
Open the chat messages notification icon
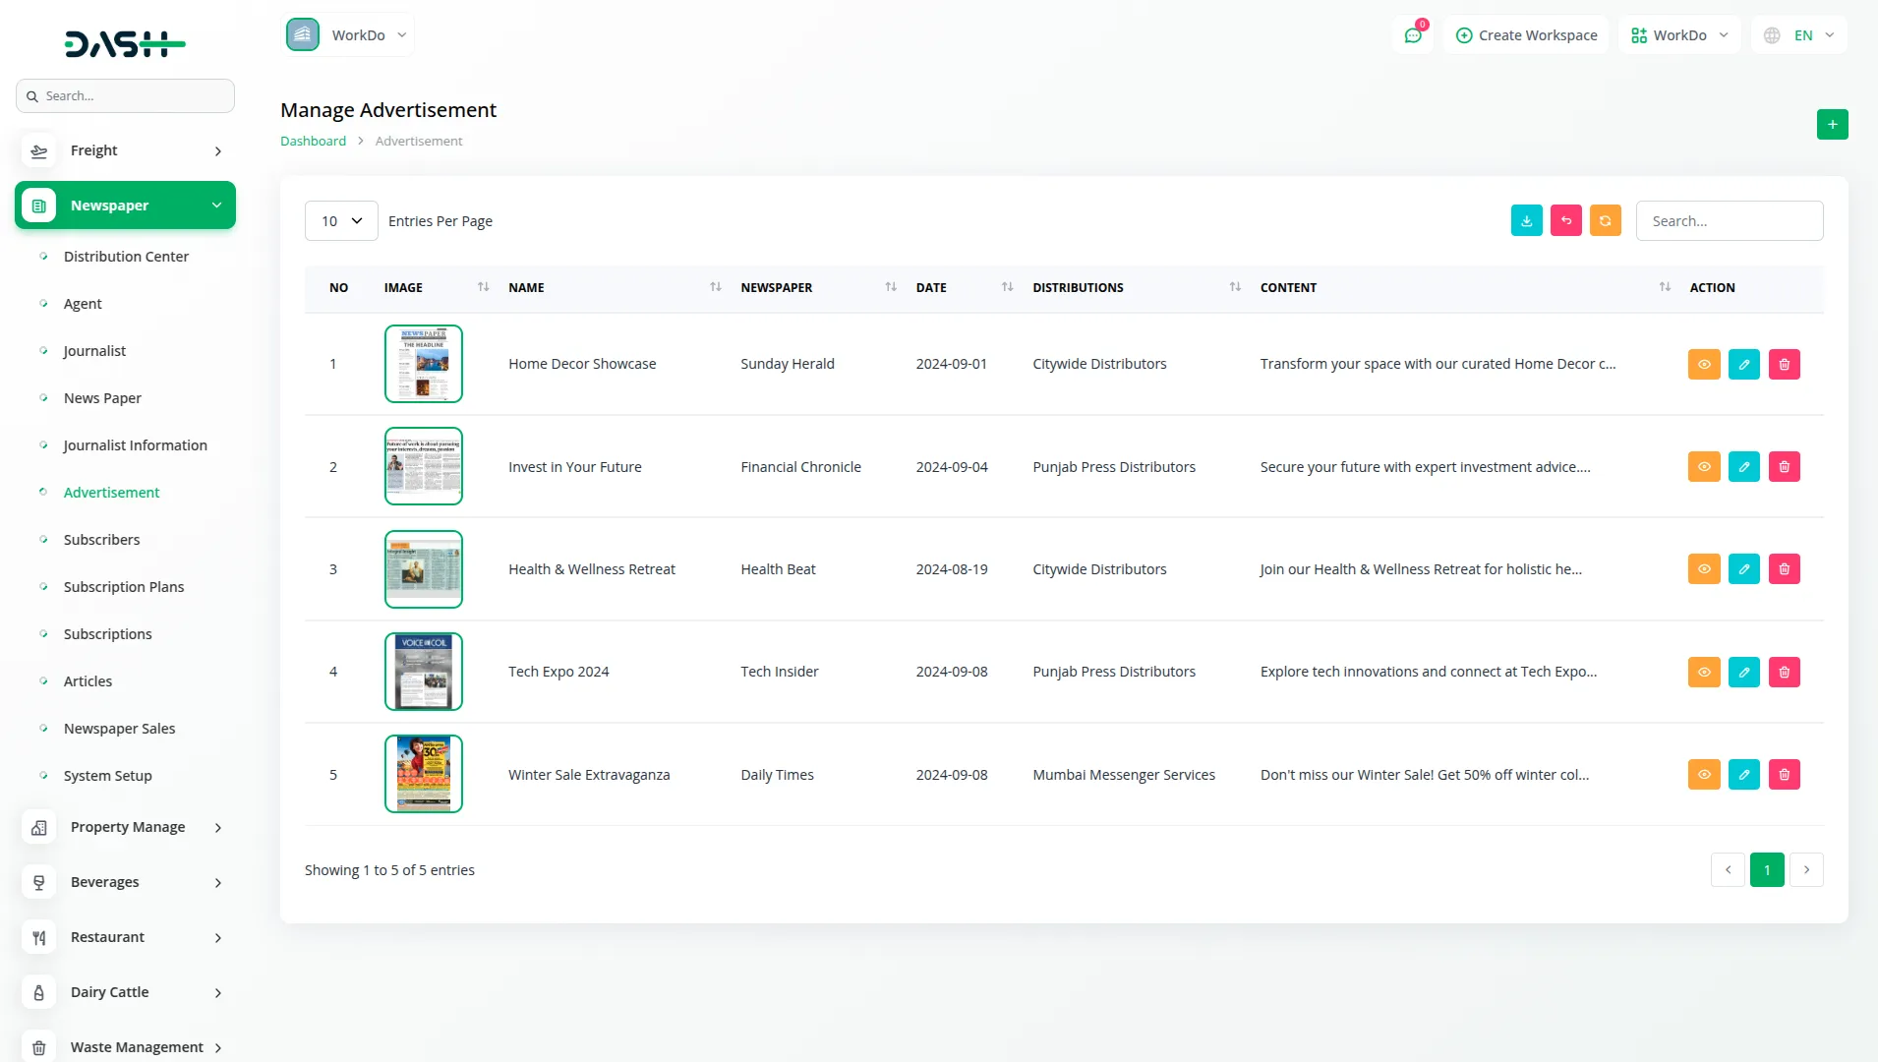(1413, 35)
